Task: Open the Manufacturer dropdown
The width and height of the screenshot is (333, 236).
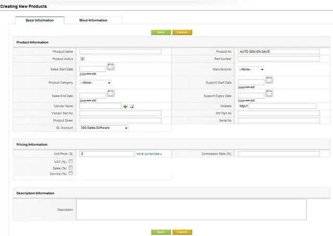Action: pos(251,70)
